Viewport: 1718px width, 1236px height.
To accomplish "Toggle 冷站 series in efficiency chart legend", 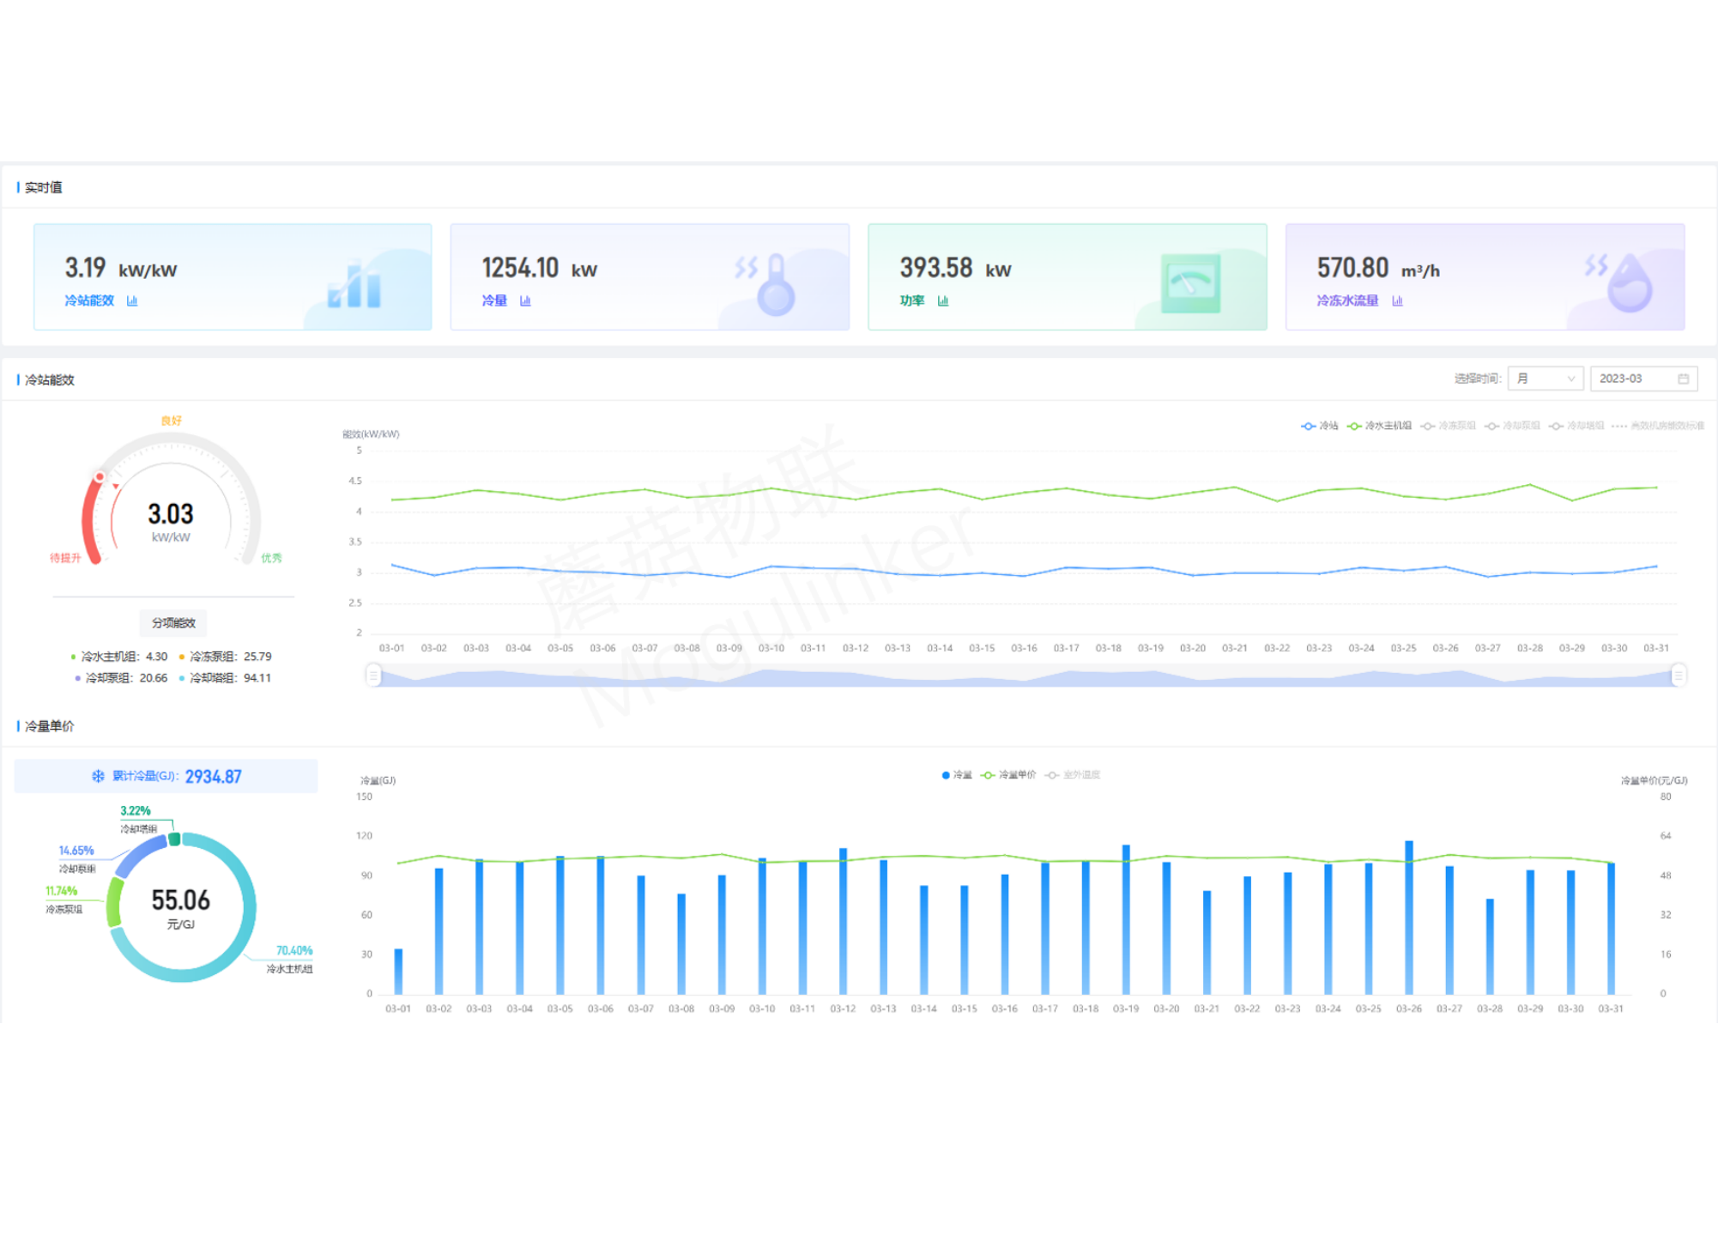I will click(1319, 426).
